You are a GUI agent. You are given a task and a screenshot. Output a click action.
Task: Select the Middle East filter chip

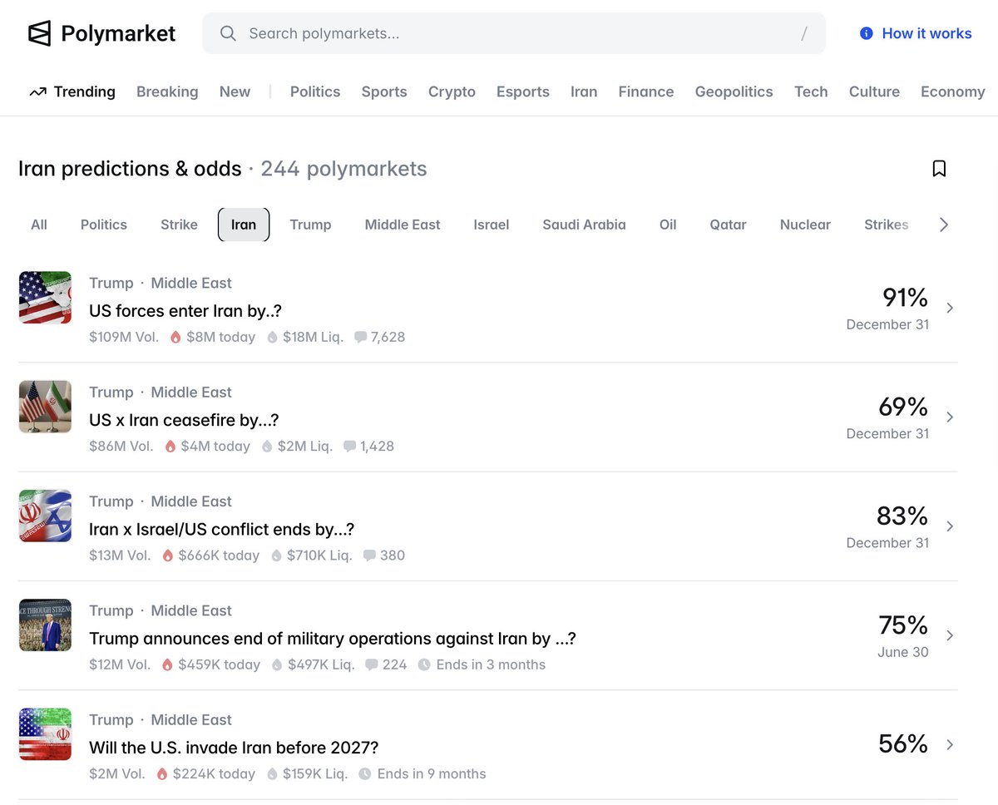click(x=403, y=225)
